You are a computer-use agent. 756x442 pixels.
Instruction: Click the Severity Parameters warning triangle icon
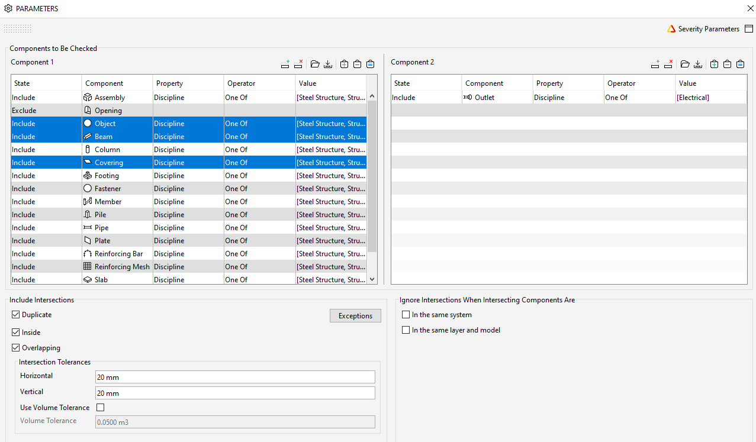tap(671, 28)
